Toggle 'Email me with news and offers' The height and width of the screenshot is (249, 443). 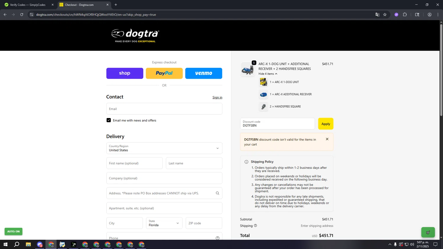[x=109, y=120]
